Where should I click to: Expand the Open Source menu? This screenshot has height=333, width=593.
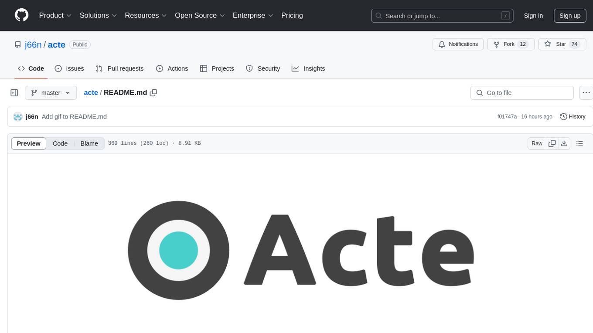click(x=200, y=15)
